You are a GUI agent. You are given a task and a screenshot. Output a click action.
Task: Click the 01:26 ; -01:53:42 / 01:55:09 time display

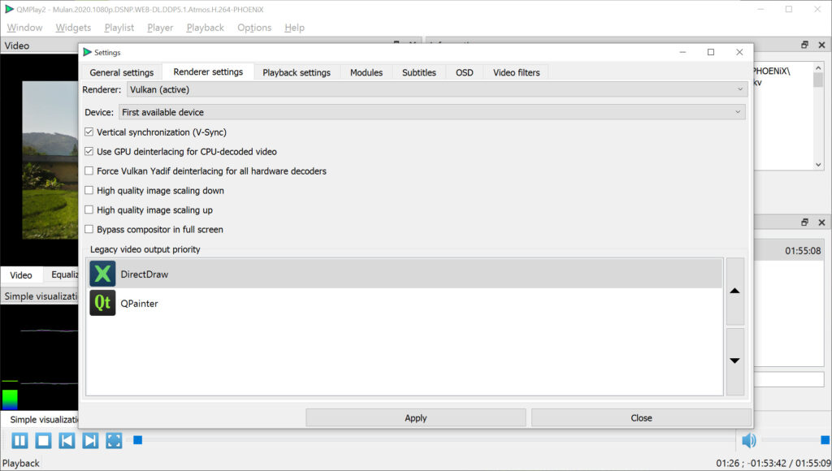[773, 463]
